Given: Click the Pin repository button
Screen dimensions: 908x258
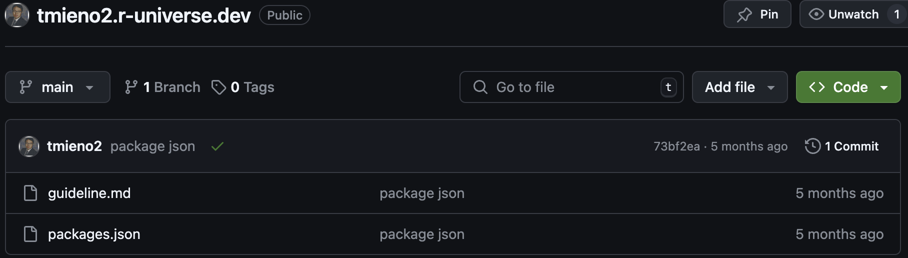Looking at the screenshot, I should coord(757,14).
